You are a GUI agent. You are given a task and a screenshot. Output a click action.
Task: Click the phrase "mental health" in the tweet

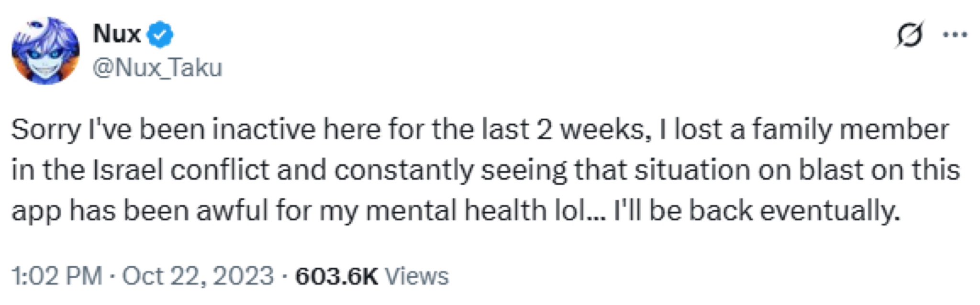[x=456, y=211]
